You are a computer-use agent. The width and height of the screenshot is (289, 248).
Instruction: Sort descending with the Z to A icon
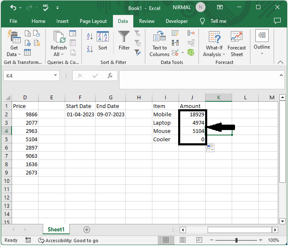pos(90,49)
